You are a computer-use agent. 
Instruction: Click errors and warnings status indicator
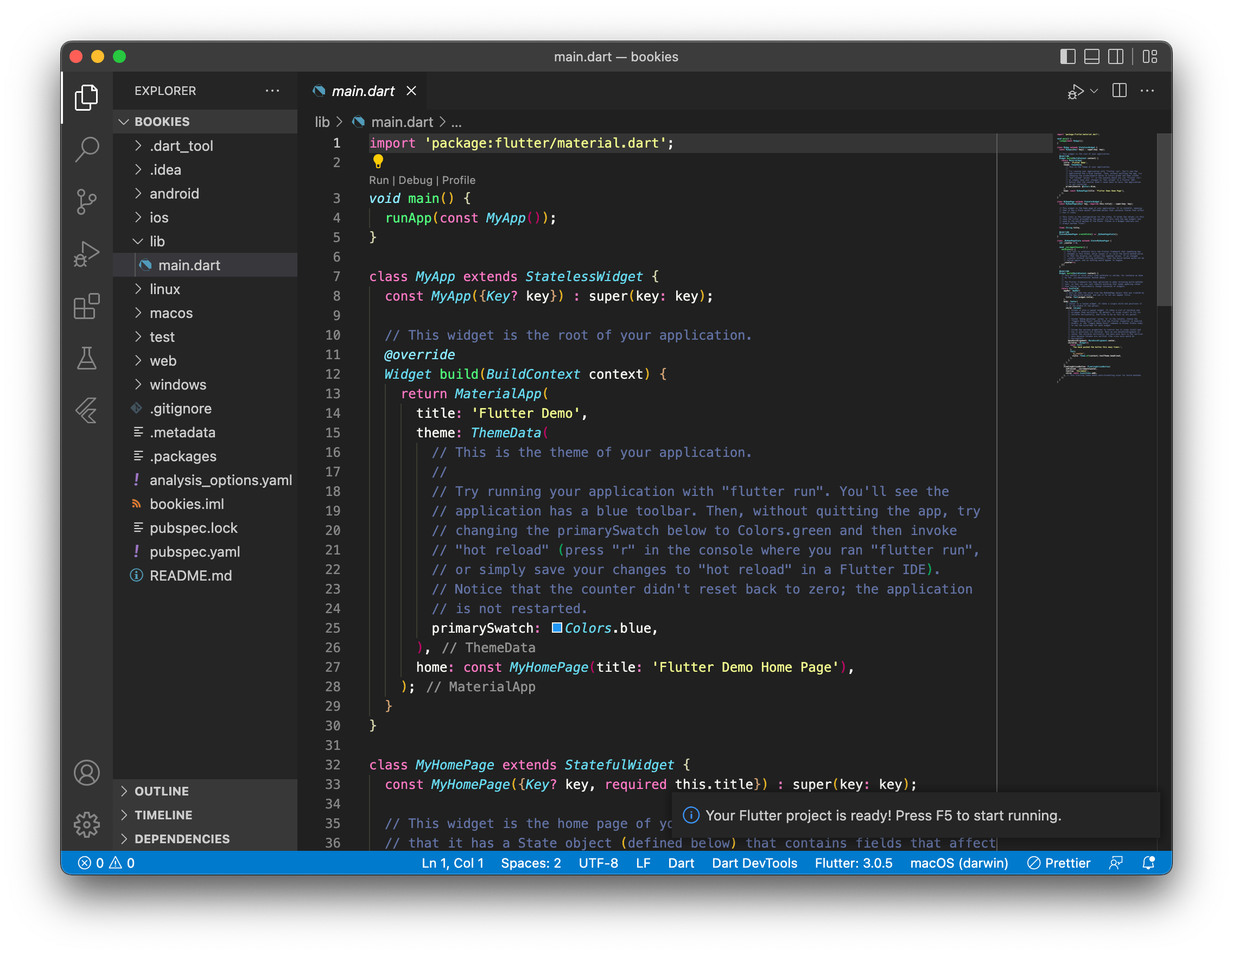pyautogui.click(x=107, y=862)
